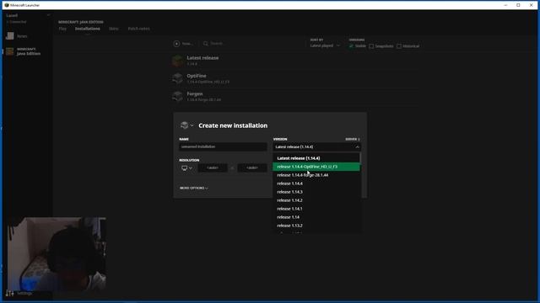The height and width of the screenshot is (303, 540).
Task: Enable the Snapshots versions checkbox
Action: (x=371, y=46)
